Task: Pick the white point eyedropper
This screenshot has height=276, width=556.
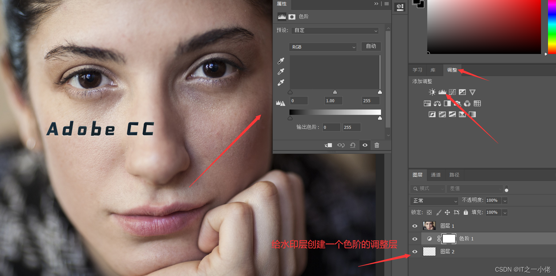Action: pyautogui.click(x=281, y=82)
